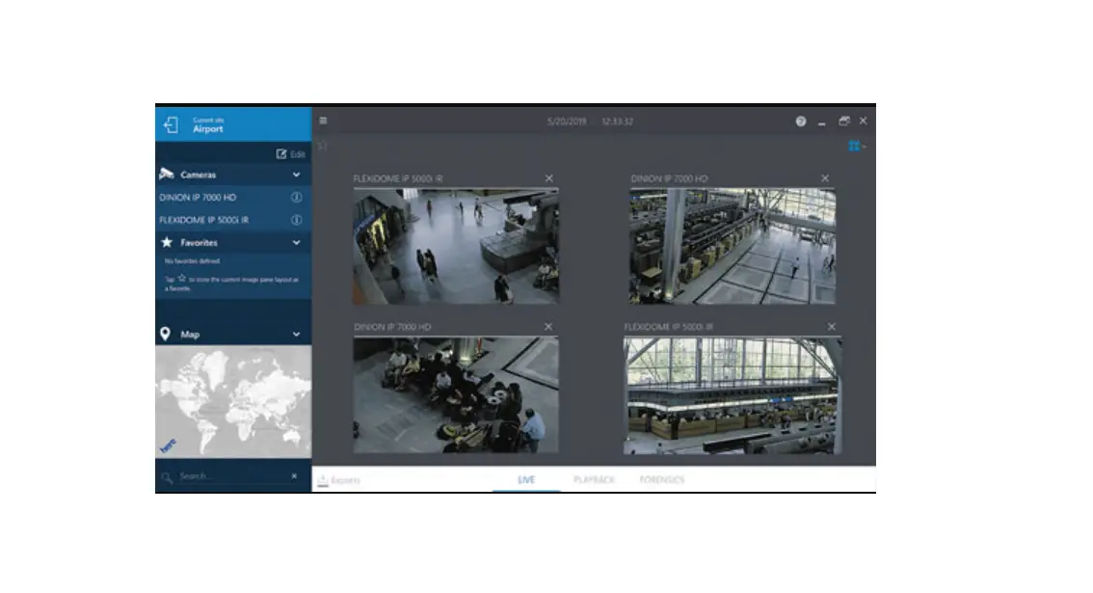Click the Exports download icon
Image resolution: width=1093 pixels, height=593 pixels.
[x=322, y=478]
